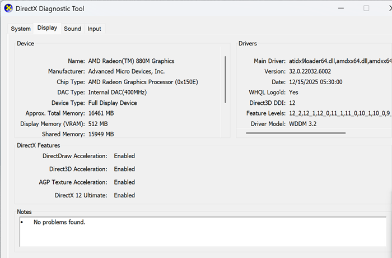The height and width of the screenshot is (258, 392).
Task: Select 'AMD Radeon(TM) 880M Graphics' name value
Action: coord(131,61)
